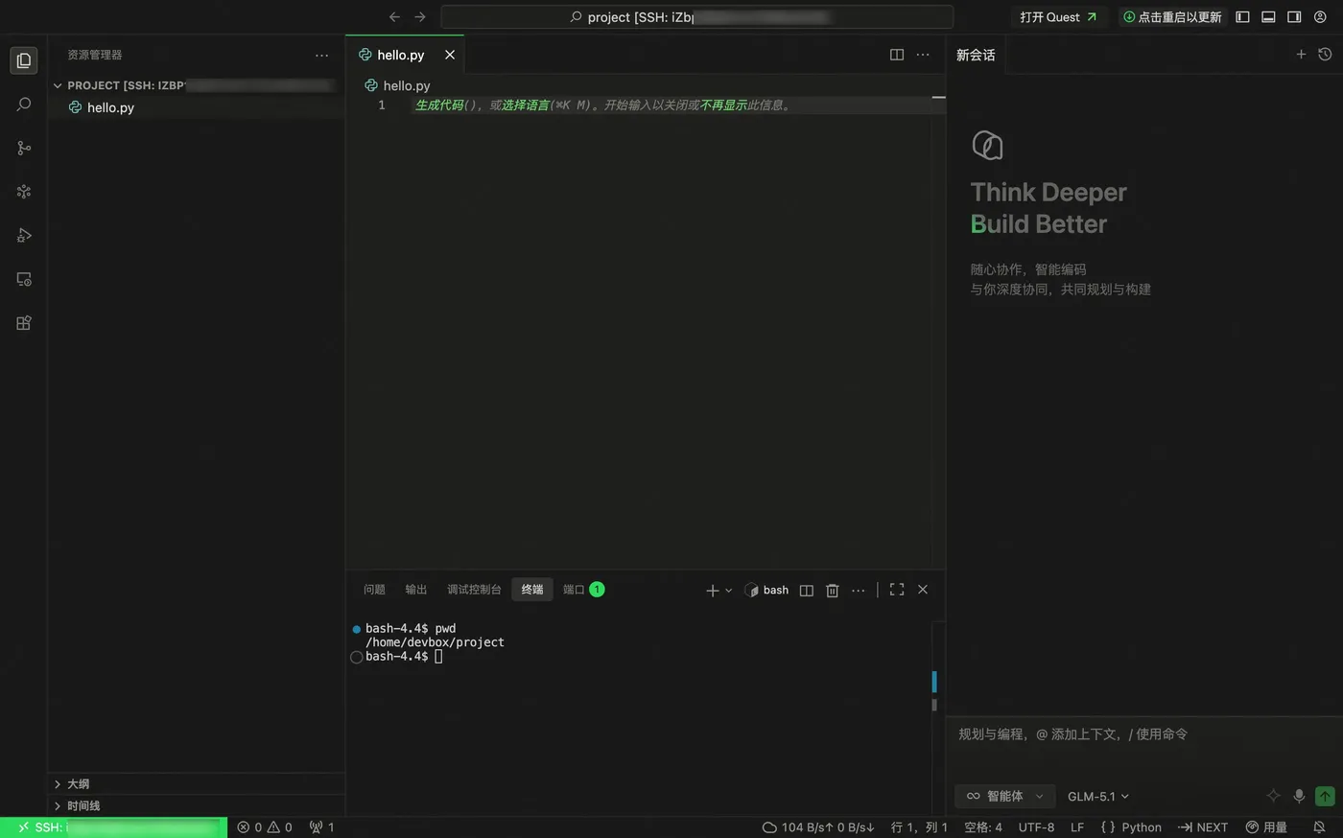This screenshot has width=1343, height=838.
Task: Open the Extensions view icon
Action: point(24,323)
